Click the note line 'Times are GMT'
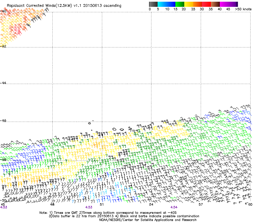 [x=66, y=213]
